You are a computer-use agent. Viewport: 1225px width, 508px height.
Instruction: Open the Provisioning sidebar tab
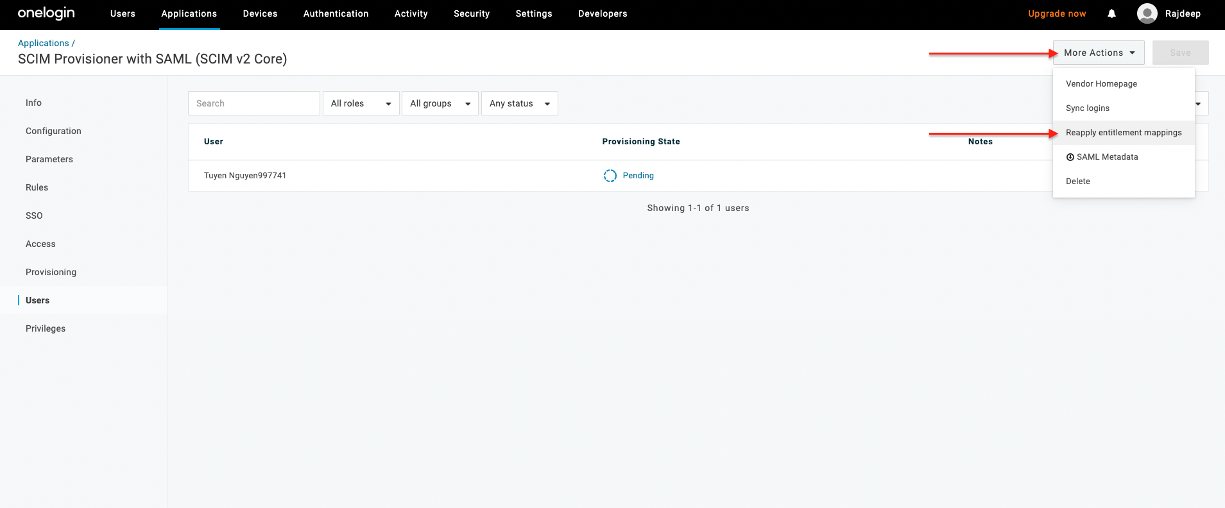click(51, 272)
